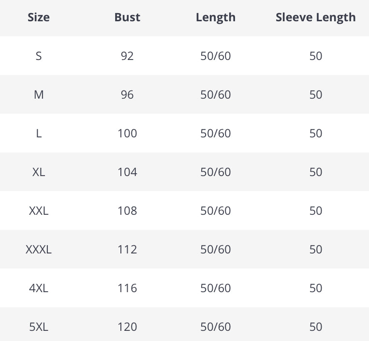Click the sleeve length in 4XL row
This screenshot has height=341, width=369.
click(x=315, y=288)
